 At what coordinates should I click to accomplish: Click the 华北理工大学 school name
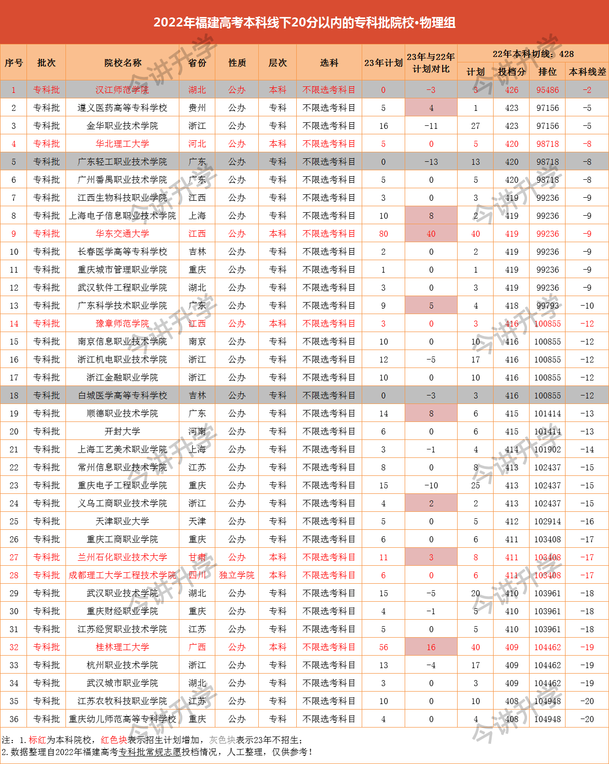coord(122,144)
